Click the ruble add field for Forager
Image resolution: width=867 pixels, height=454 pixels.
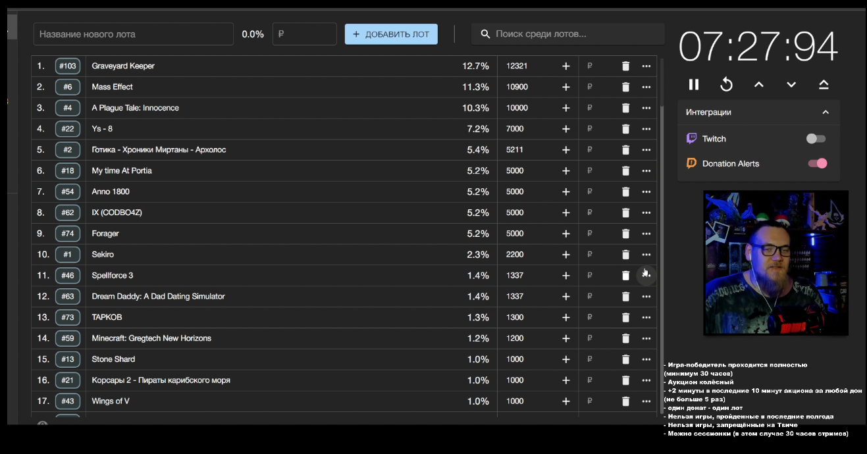pyautogui.click(x=598, y=234)
